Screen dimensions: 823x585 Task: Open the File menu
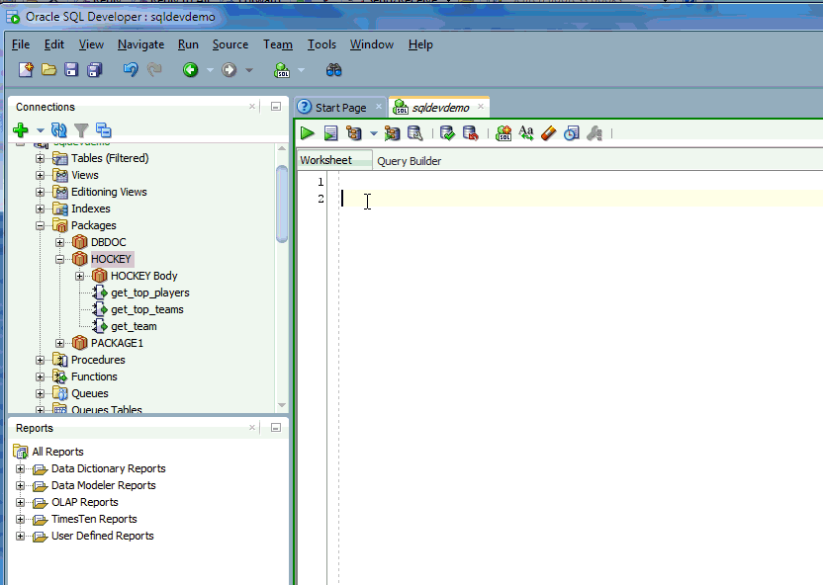tap(21, 44)
